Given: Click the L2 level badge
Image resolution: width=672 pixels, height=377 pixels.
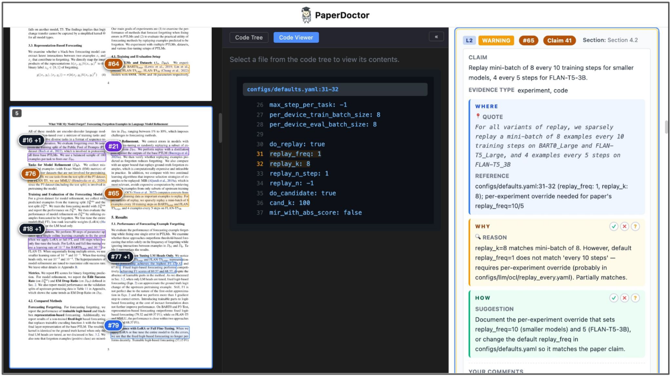Looking at the screenshot, I should (469, 40).
